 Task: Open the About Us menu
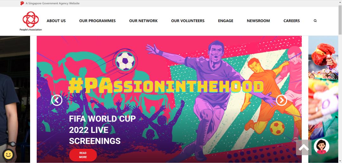(x=56, y=21)
